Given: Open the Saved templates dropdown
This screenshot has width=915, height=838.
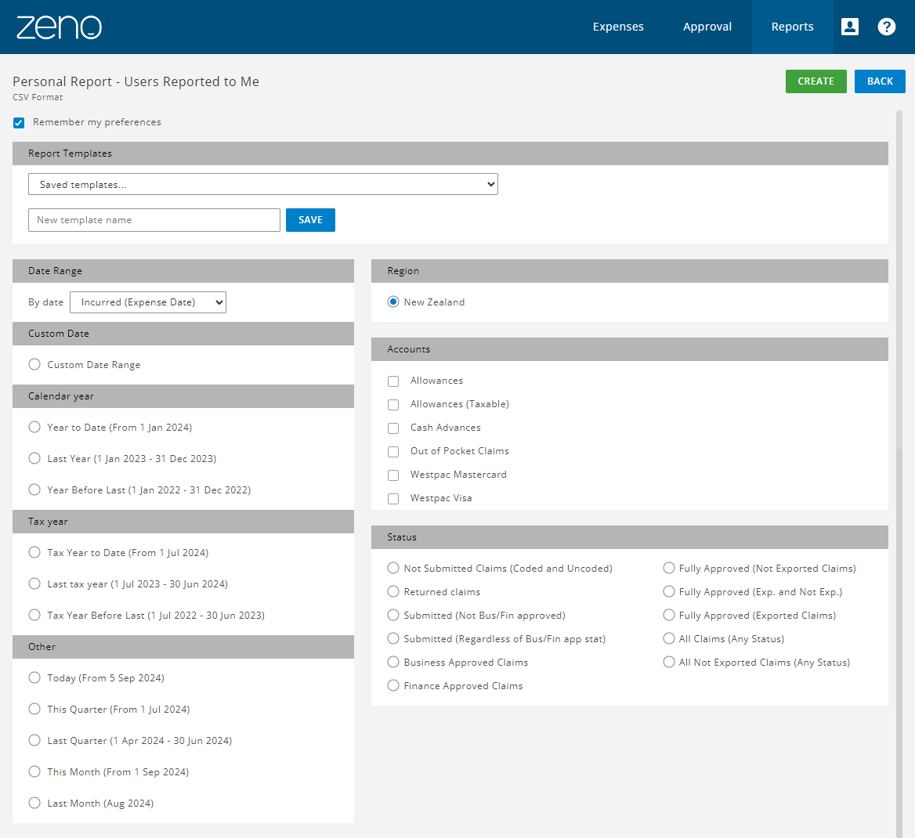Looking at the screenshot, I should click(x=263, y=184).
